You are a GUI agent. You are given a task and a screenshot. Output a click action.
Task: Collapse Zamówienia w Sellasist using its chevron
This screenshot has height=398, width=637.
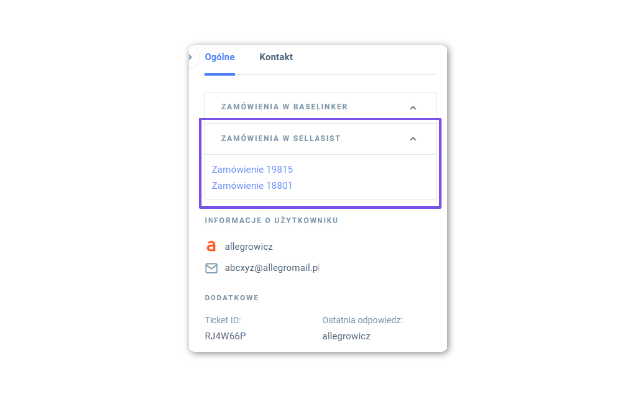point(413,139)
